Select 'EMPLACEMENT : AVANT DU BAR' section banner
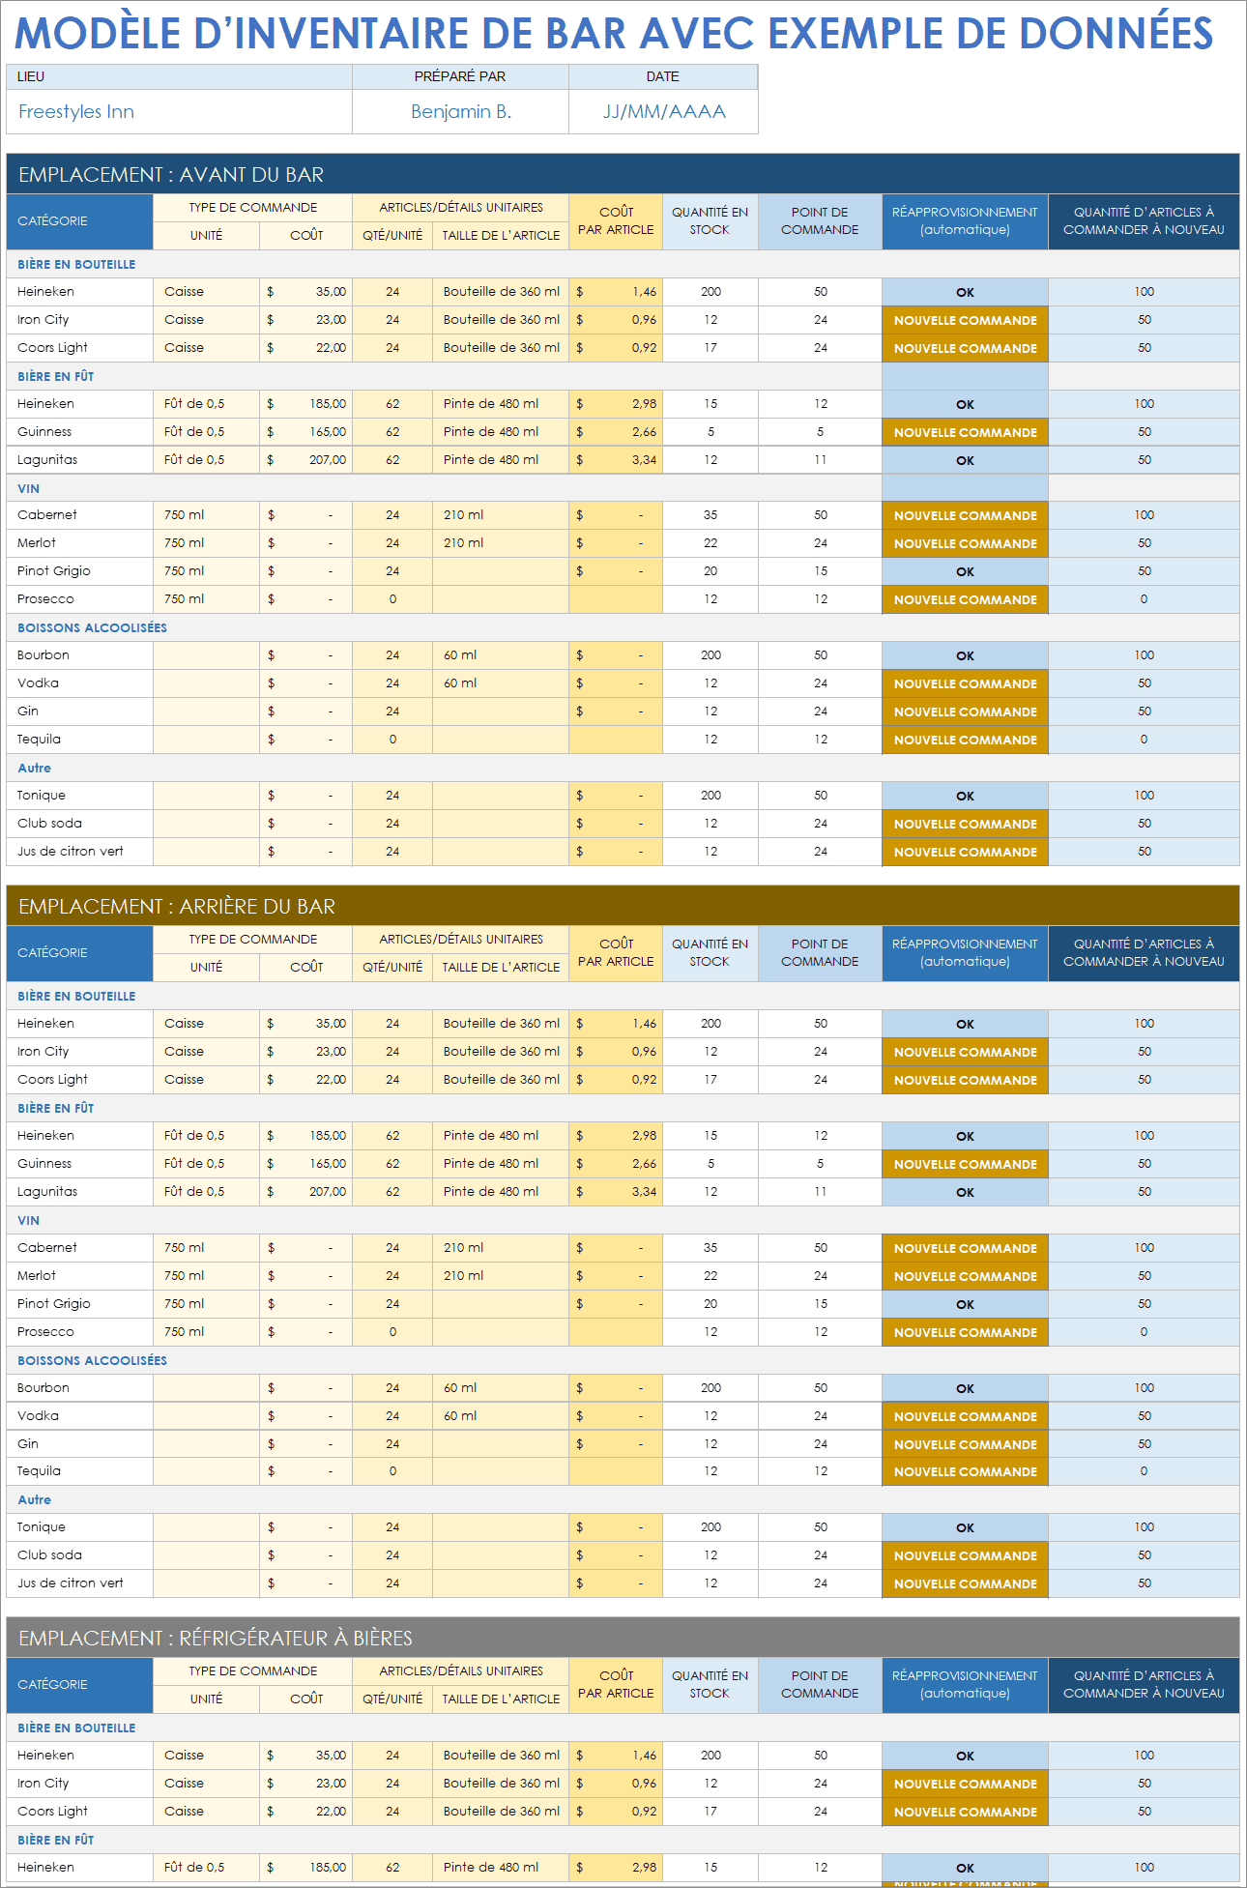The image size is (1247, 1888). click(x=623, y=174)
